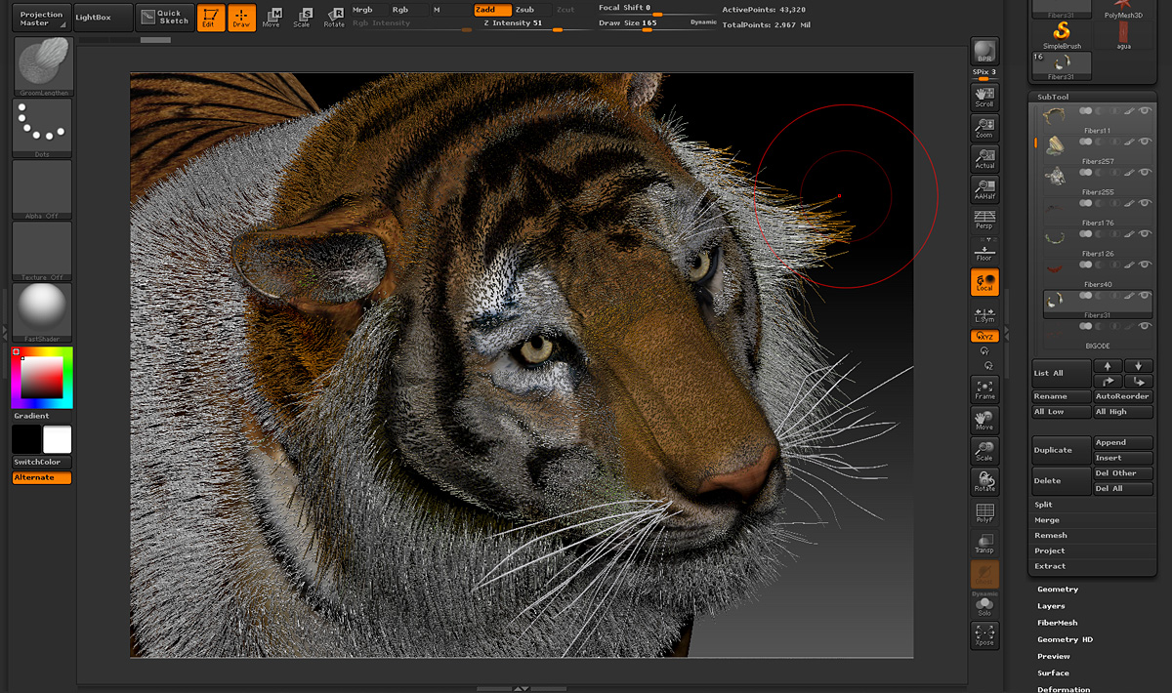
Task: Click the Duplicate subtool button
Action: click(1062, 450)
